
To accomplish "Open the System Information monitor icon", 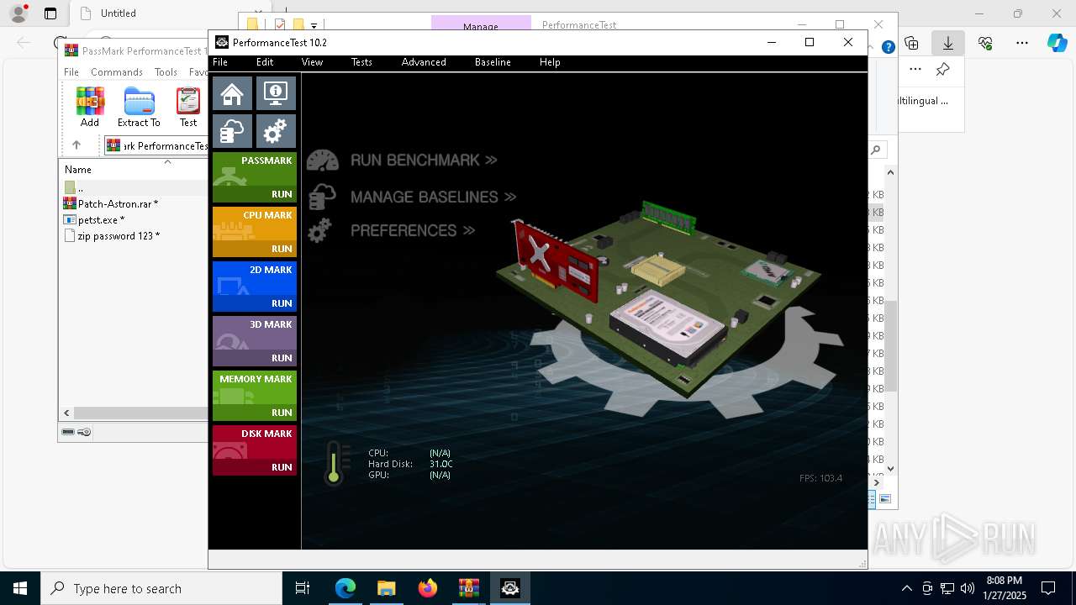I will pyautogui.click(x=276, y=93).
